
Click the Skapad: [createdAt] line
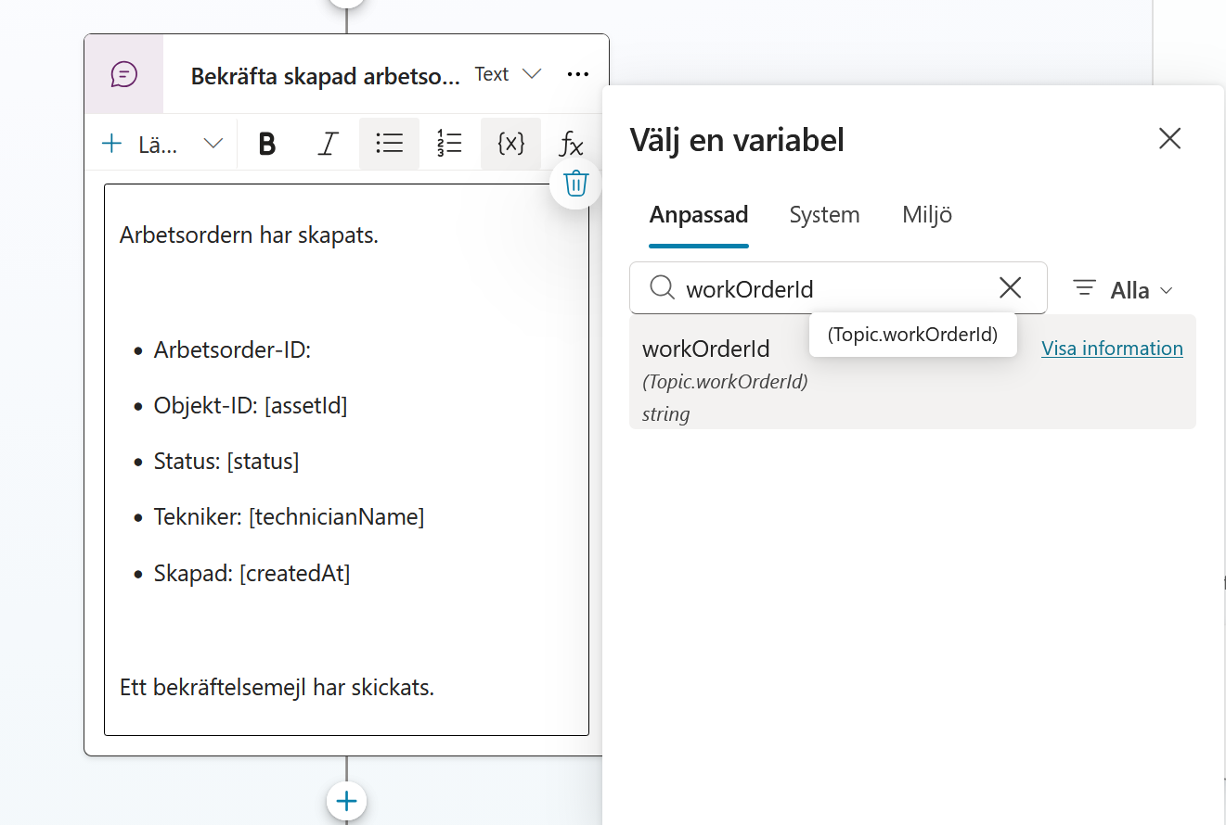pos(252,574)
